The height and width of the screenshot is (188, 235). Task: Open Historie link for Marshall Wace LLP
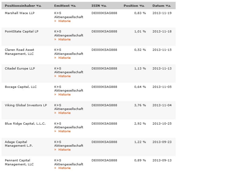point(65,21)
